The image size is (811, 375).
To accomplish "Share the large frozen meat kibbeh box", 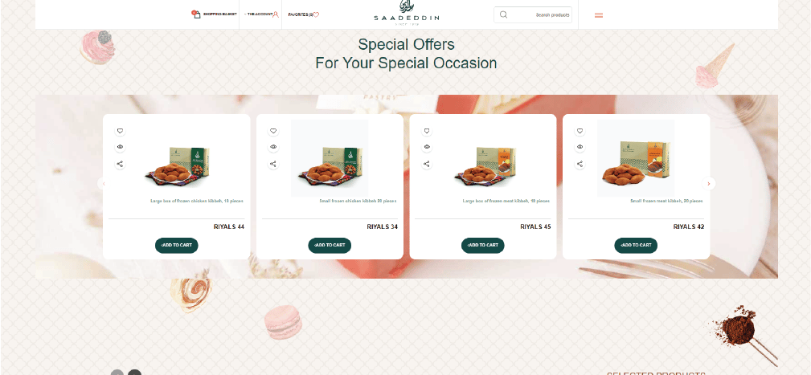I will coord(427,165).
